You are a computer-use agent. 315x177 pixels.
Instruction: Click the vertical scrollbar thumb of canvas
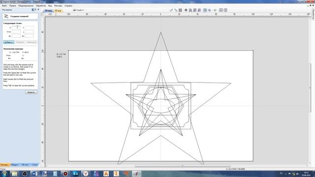(310, 88)
